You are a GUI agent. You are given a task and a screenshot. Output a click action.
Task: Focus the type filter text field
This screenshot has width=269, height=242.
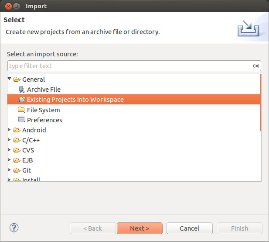click(x=130, y=66)
